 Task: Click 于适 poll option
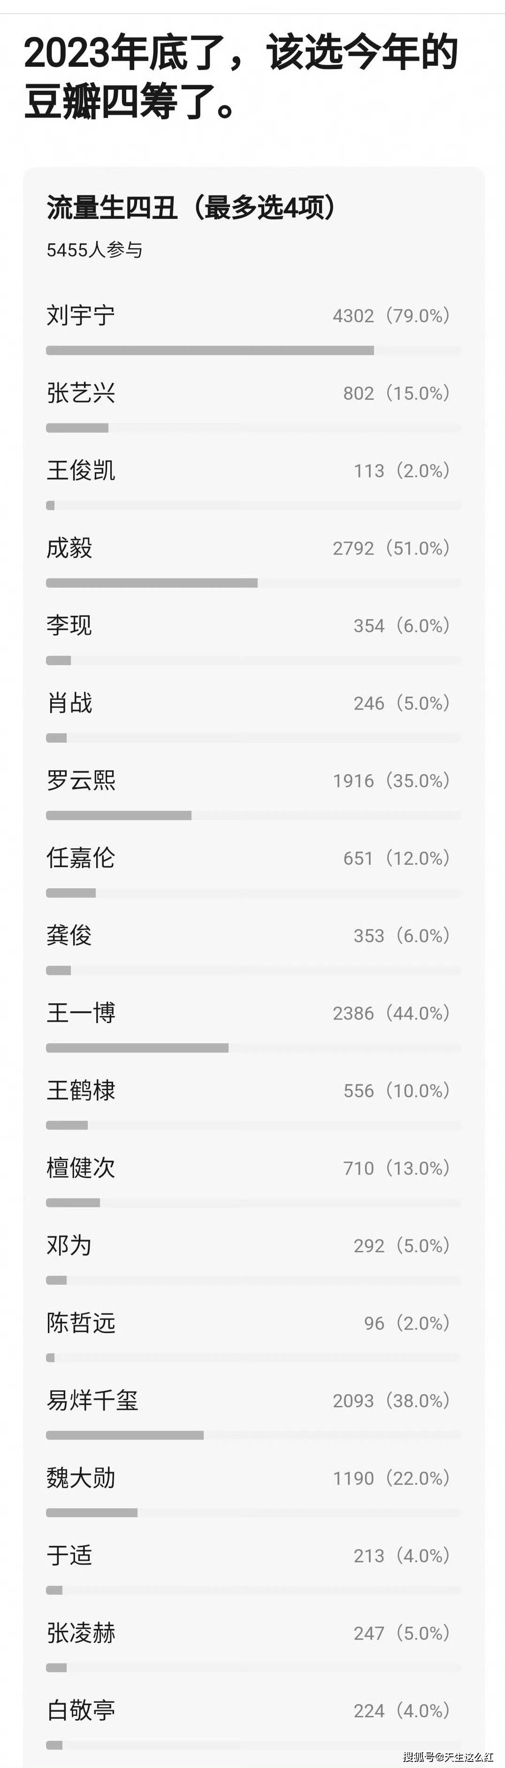[69, 1556]
